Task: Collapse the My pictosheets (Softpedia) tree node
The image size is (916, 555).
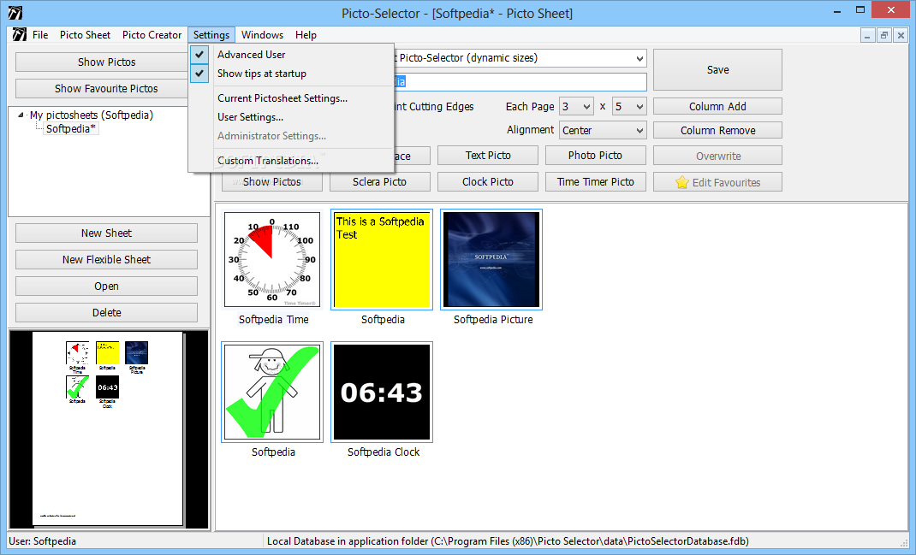Action: pos(21,115)
